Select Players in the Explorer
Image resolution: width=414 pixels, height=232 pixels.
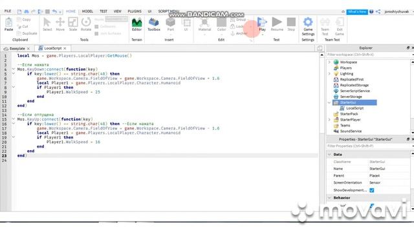click(x=345, y=68)
